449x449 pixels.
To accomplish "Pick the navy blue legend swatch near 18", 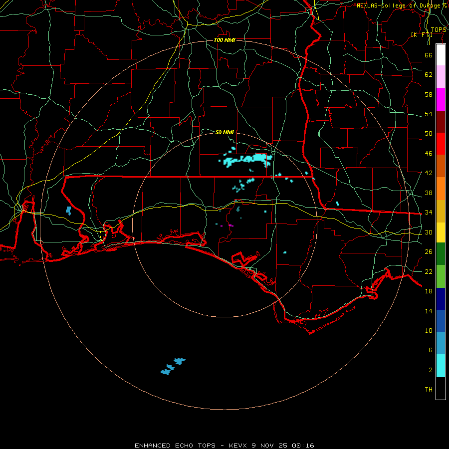I will coord(441,299).
